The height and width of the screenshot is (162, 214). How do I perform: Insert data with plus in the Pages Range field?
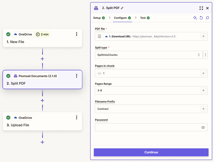point(203,90)
